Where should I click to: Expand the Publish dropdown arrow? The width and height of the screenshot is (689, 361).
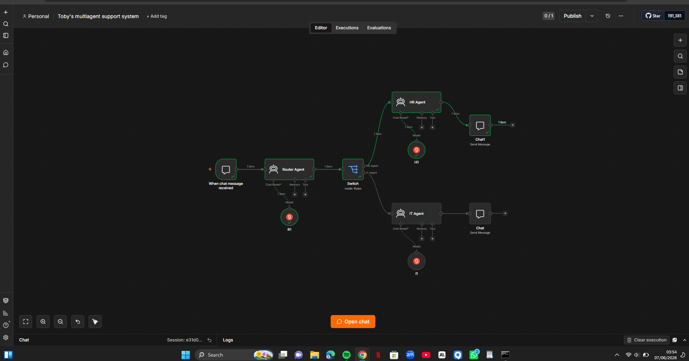click(592, 16)
